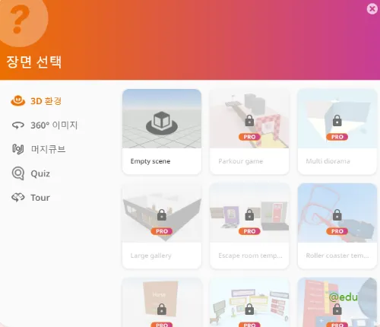Click the 360° image loop icon
The width and height of the screenshot is (380, 327).
click(x=18, y=125)
